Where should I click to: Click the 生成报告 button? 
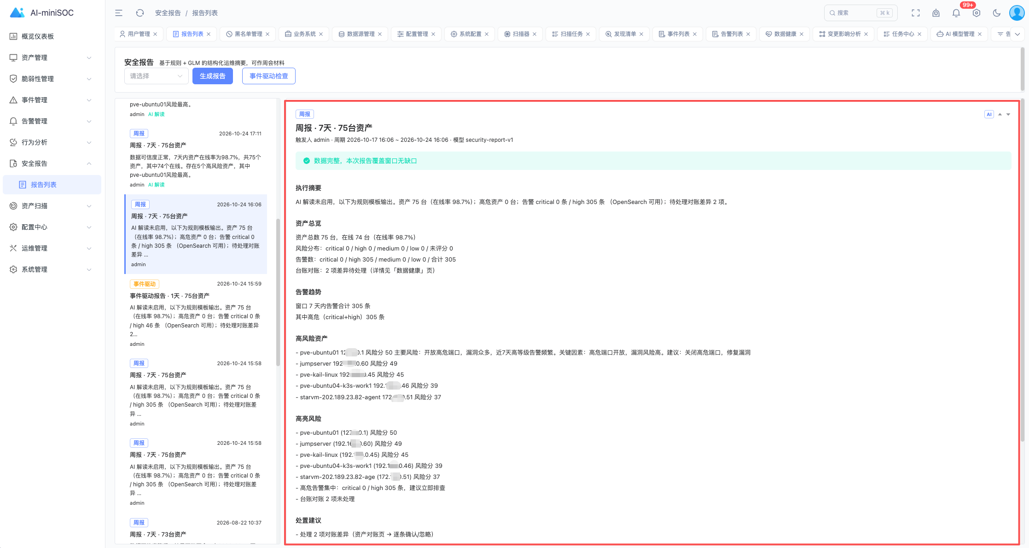[x=213, y=76]
